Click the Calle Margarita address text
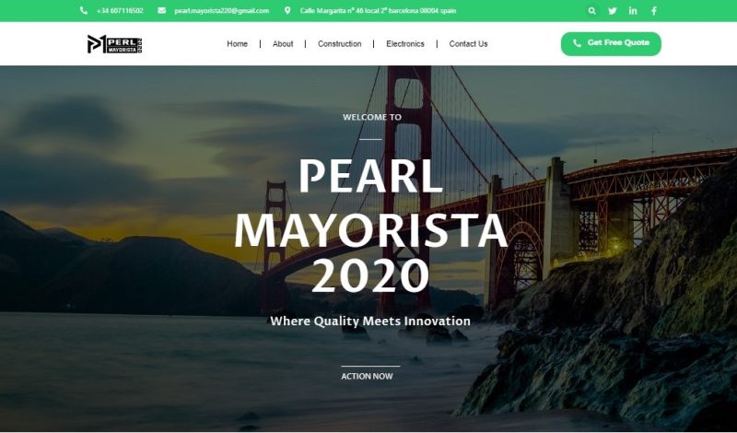This screenshot has width=737, height=433. click(378, 11)
